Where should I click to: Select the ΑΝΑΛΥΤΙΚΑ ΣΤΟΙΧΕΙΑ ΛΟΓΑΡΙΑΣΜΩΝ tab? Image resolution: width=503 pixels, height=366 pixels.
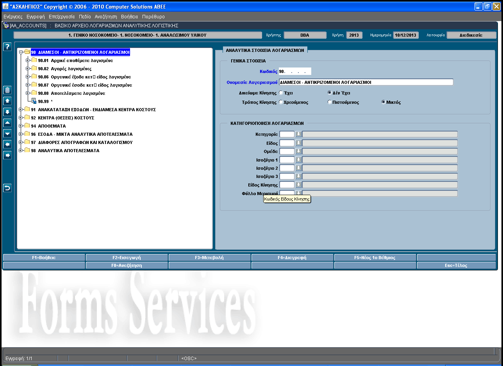265,50
